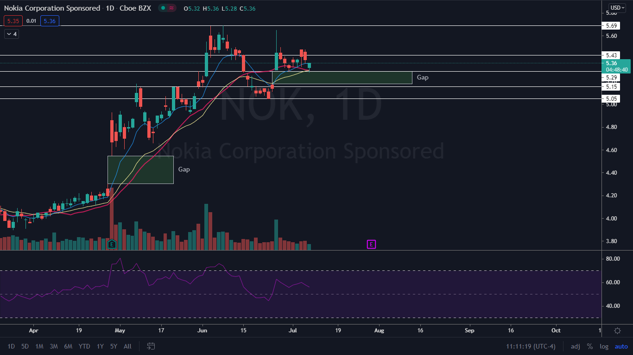The height and width of the screenshot is (355, 633).
Task: Select the 1D time range
Action: tap(11, 346)
